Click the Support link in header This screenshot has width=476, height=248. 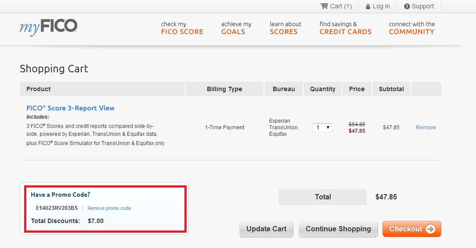coord(423,7)
